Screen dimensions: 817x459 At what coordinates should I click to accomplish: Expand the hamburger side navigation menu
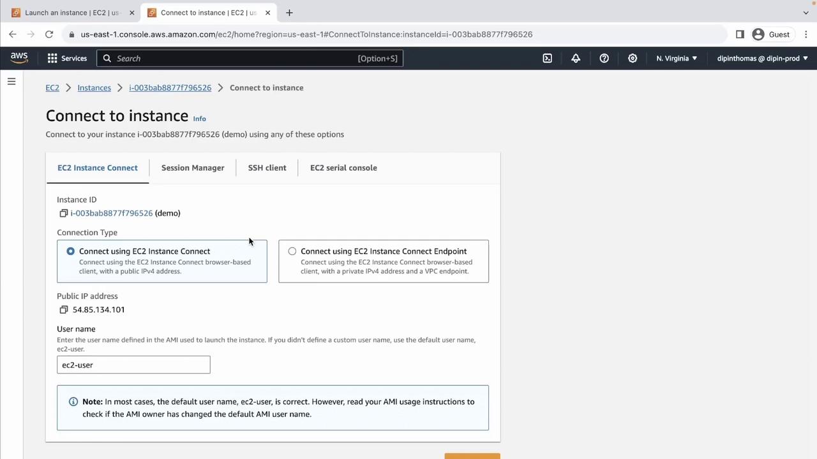pos(11,81)
